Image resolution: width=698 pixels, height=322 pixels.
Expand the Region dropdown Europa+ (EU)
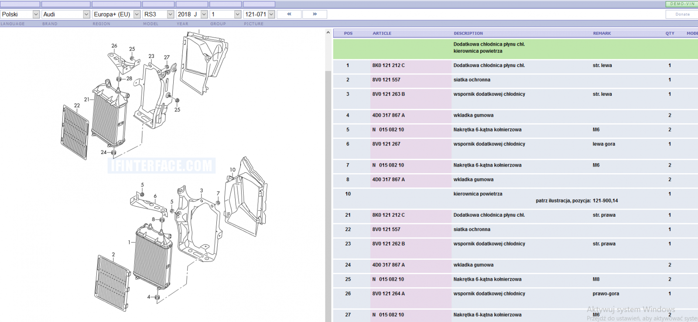[x=116, y=14]
